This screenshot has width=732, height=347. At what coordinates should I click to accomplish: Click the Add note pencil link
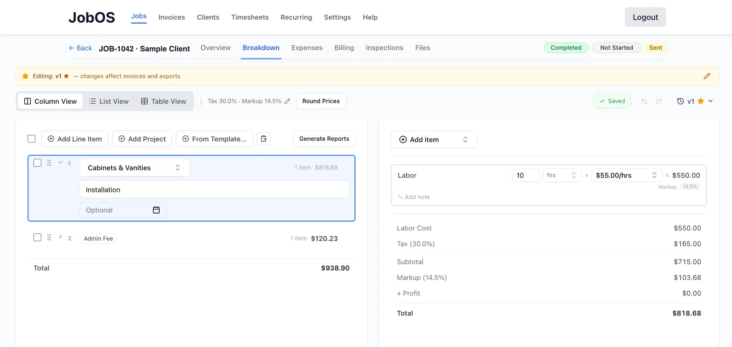414,197
